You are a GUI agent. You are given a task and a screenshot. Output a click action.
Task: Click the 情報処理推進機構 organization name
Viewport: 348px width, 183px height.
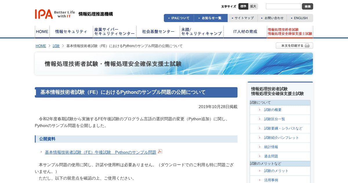pyautogui.click(x=96, y=14)
